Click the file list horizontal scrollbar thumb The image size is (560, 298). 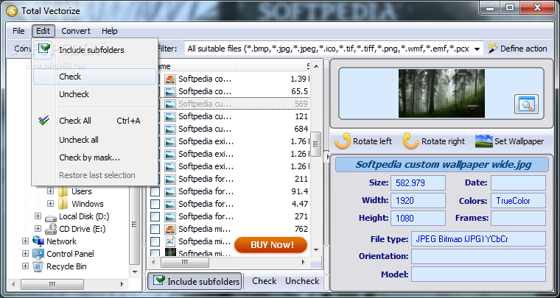185,263
